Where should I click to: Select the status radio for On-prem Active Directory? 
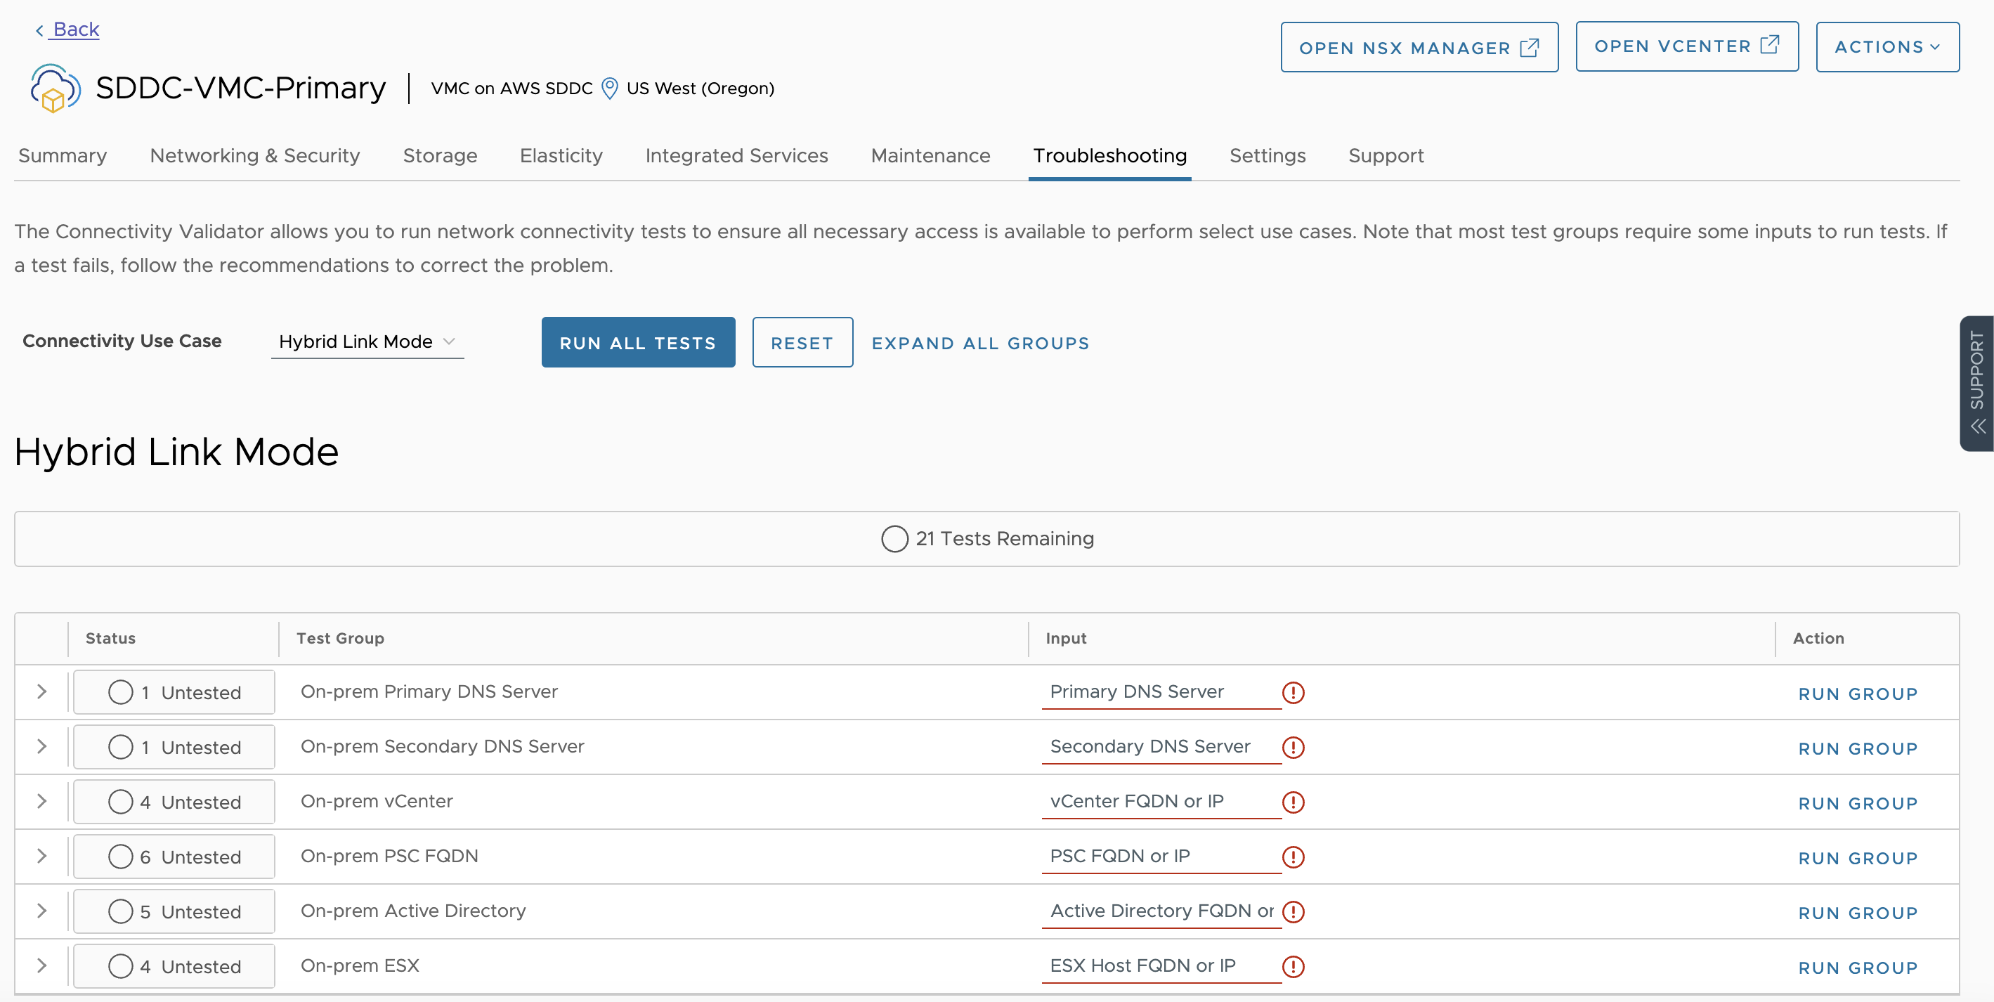tap(121, 911)
